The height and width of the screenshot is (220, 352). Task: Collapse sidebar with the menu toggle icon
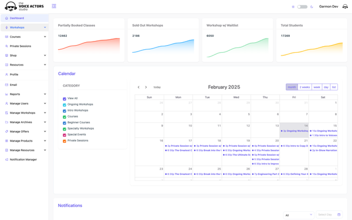point(54,6)
